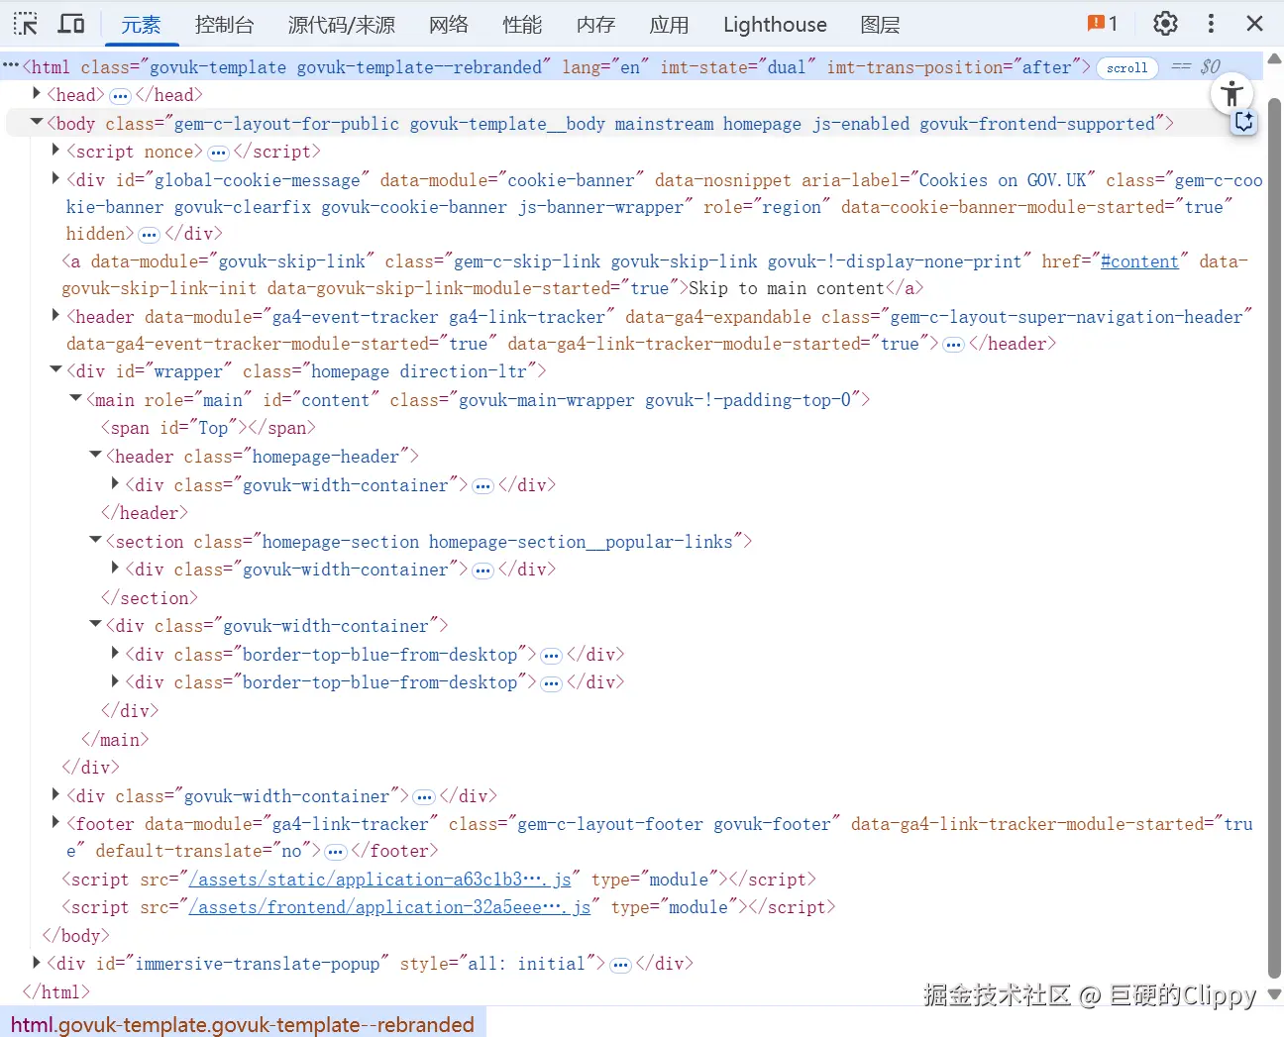Collapse the body element
The image size is (1284, 1037).
click(37, 123)
